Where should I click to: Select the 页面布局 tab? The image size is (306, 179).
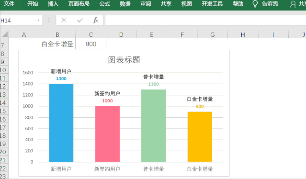[79, 4]
